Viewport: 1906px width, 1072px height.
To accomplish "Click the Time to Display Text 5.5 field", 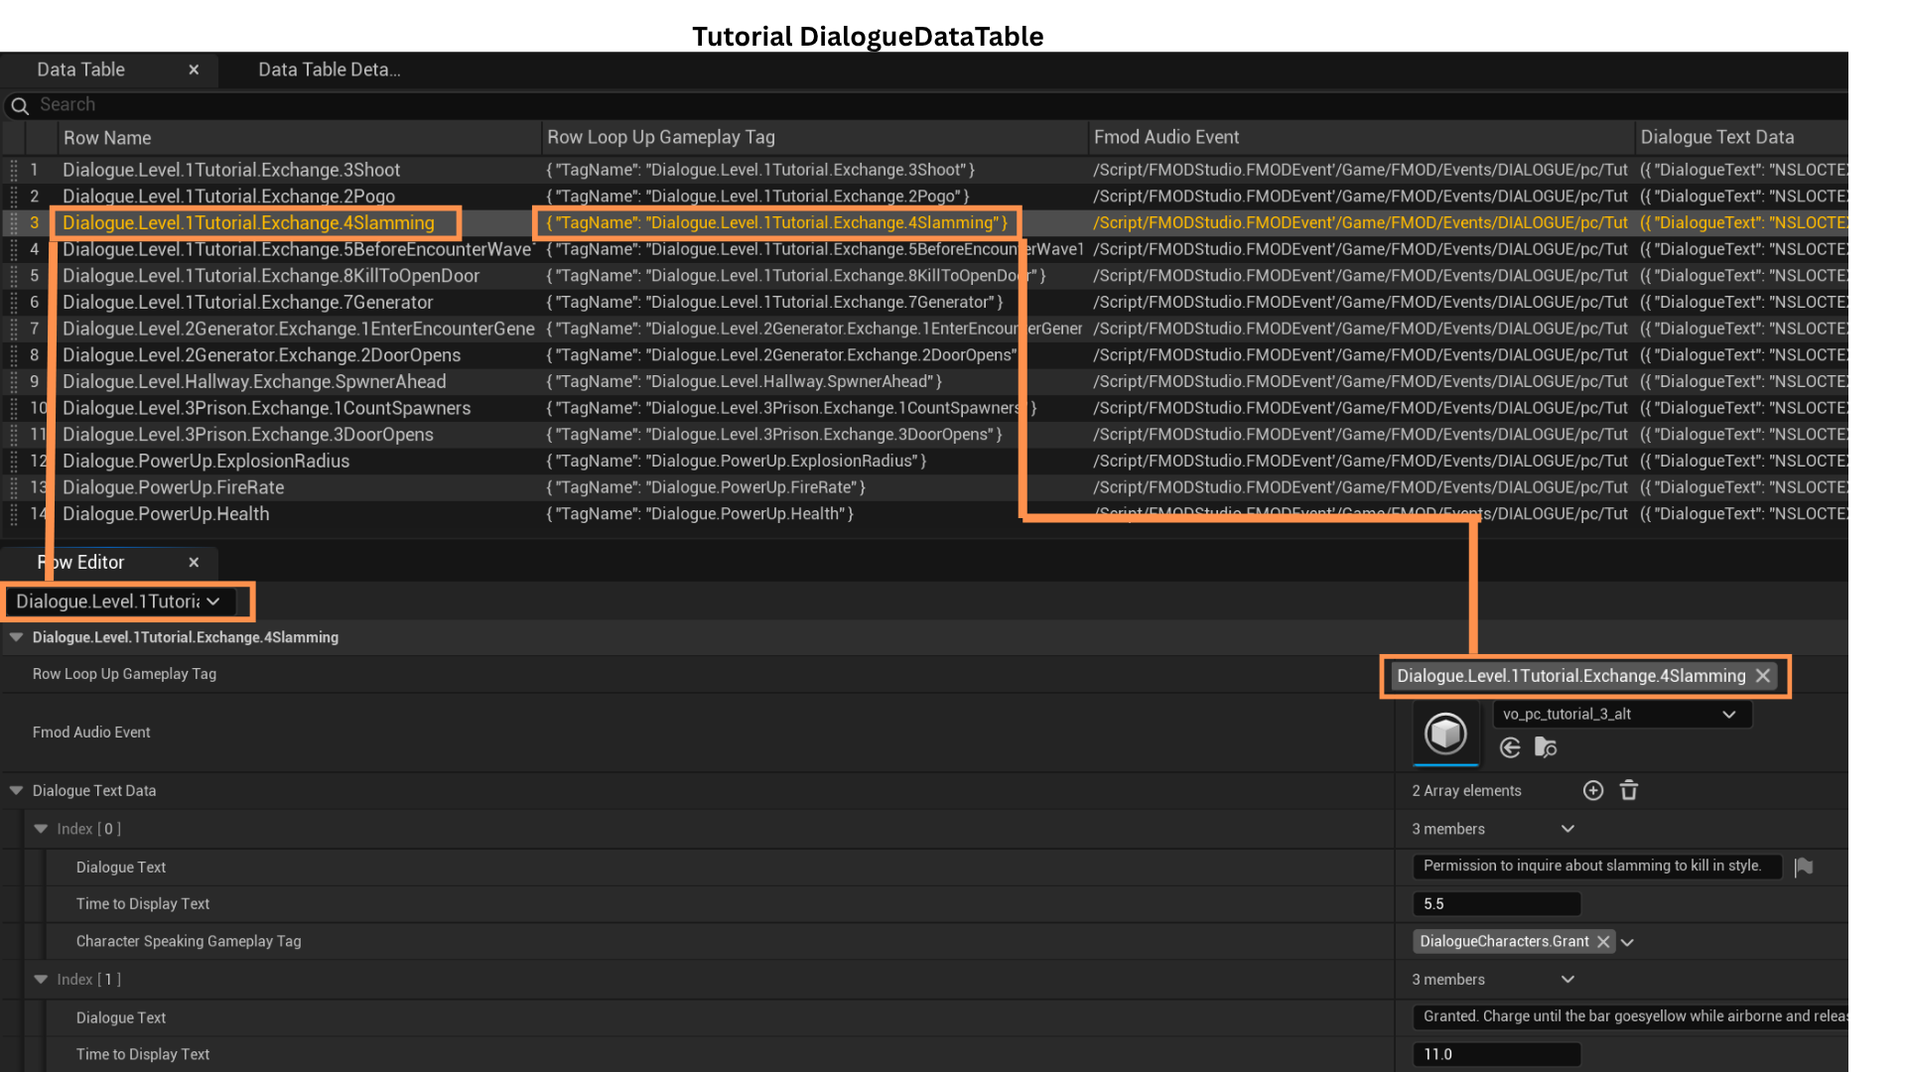I will [x=1495, y=904].
